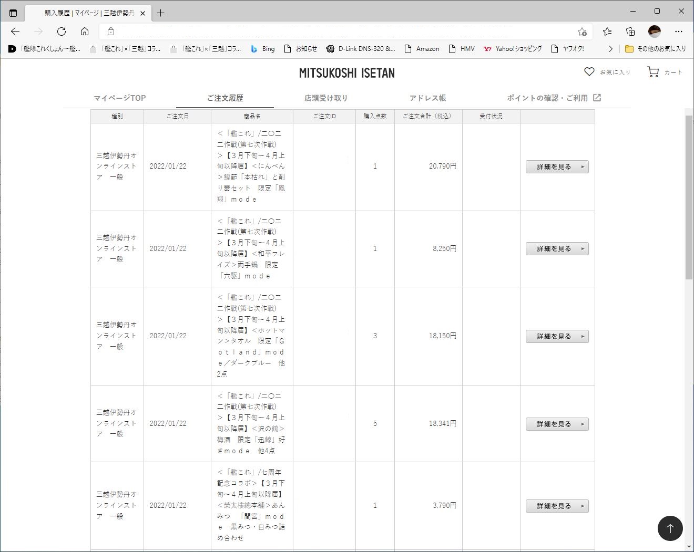Open the Amazon bookmark
The width and height of the screenshot is (694, 552).
422,49
